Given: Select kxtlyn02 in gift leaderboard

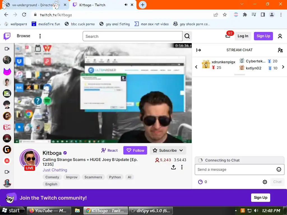Looking at the screenshot, I should pyautogui.click(x=253, y=68).
